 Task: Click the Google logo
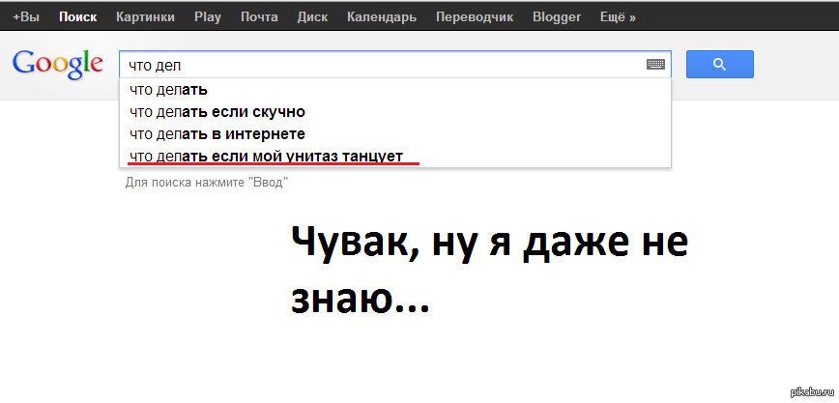pyautogui.click(x=58, y=65)
